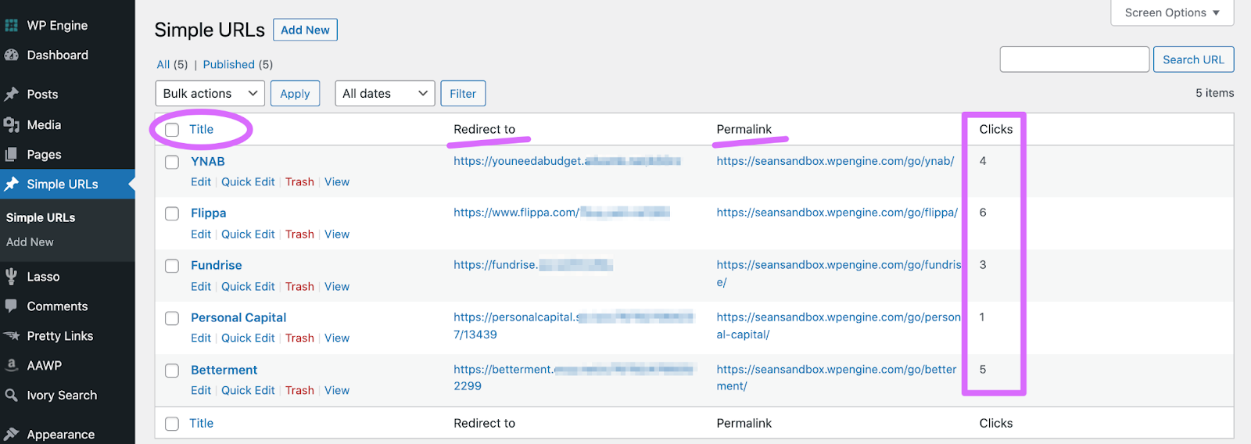Open the go/flippa/ permalink
This screenshot has width=1251, height=444.
coord(837,213)
